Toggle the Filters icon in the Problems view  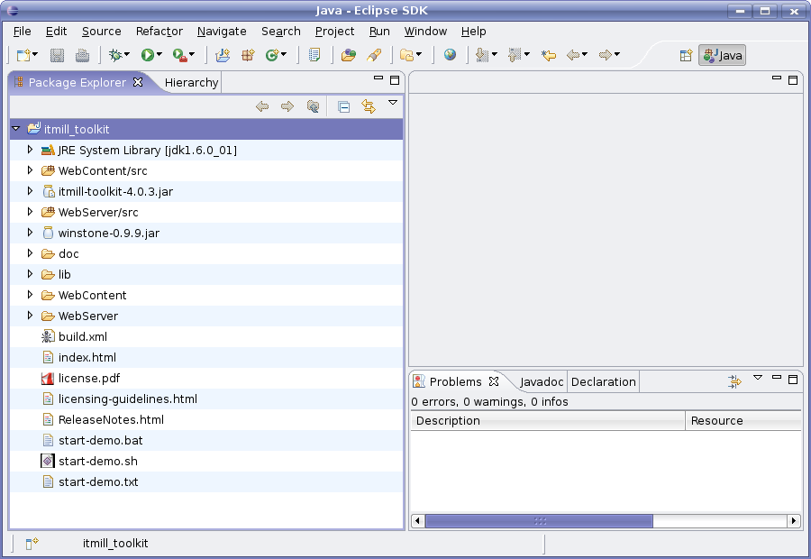[x=735, y=380]
